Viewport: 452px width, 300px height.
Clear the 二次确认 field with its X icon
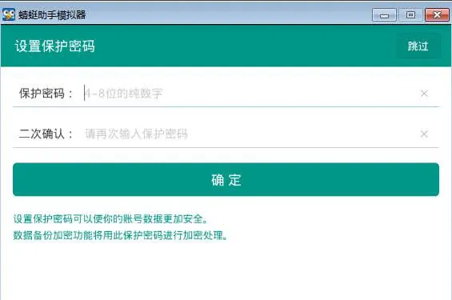pos(424,134)
